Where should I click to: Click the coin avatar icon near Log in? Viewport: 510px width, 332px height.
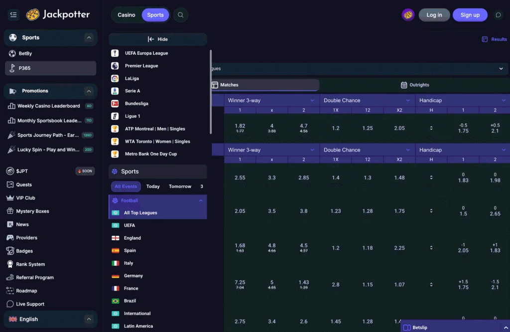(408, 15)
